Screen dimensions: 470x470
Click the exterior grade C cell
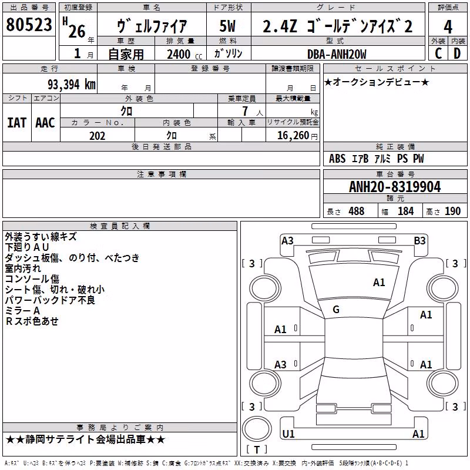[438, 53]
